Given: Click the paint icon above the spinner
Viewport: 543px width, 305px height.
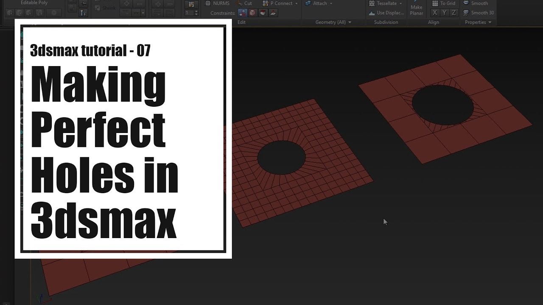Looking at the screenshot, I should [191, 4].
